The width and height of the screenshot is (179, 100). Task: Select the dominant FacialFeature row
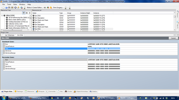coord(91,46)
